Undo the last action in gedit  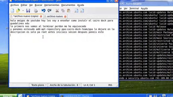click(44, 11)
